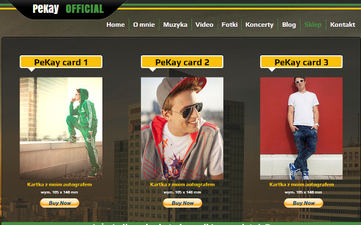Open the red wall card photo
Screen dimensions: 361x225
pos(301,128)
